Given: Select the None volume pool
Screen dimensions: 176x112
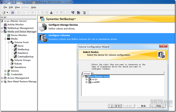Looking at the screenshot, I should [20, 46].
